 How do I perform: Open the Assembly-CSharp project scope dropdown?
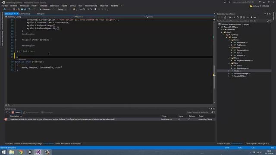point(40,17)
